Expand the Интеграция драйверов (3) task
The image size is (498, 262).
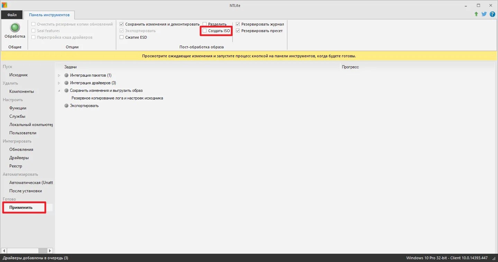[59, 83]
